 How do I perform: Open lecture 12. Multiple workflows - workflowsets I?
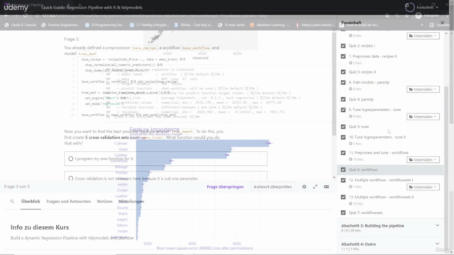(x=381, y=180)
